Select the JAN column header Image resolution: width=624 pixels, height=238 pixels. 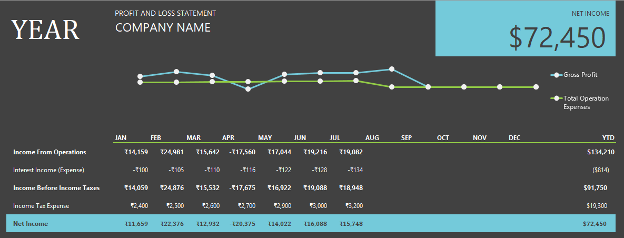tap(121, 138)
